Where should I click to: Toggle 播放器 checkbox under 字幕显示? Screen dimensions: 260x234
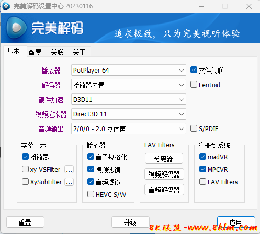tap(25, 157)
